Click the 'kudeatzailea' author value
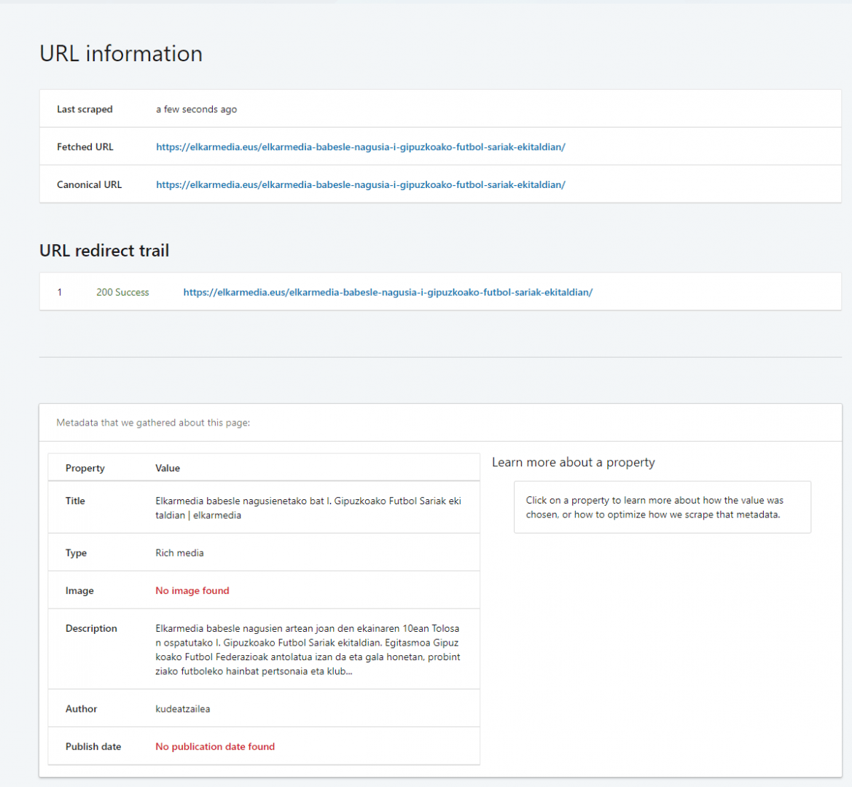Image resolution: width=852 pixels, height=787 pixels. 182,709
